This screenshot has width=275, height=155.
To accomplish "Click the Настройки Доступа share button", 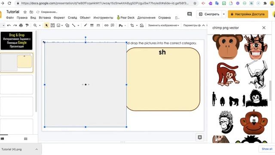I will point(248,14).
